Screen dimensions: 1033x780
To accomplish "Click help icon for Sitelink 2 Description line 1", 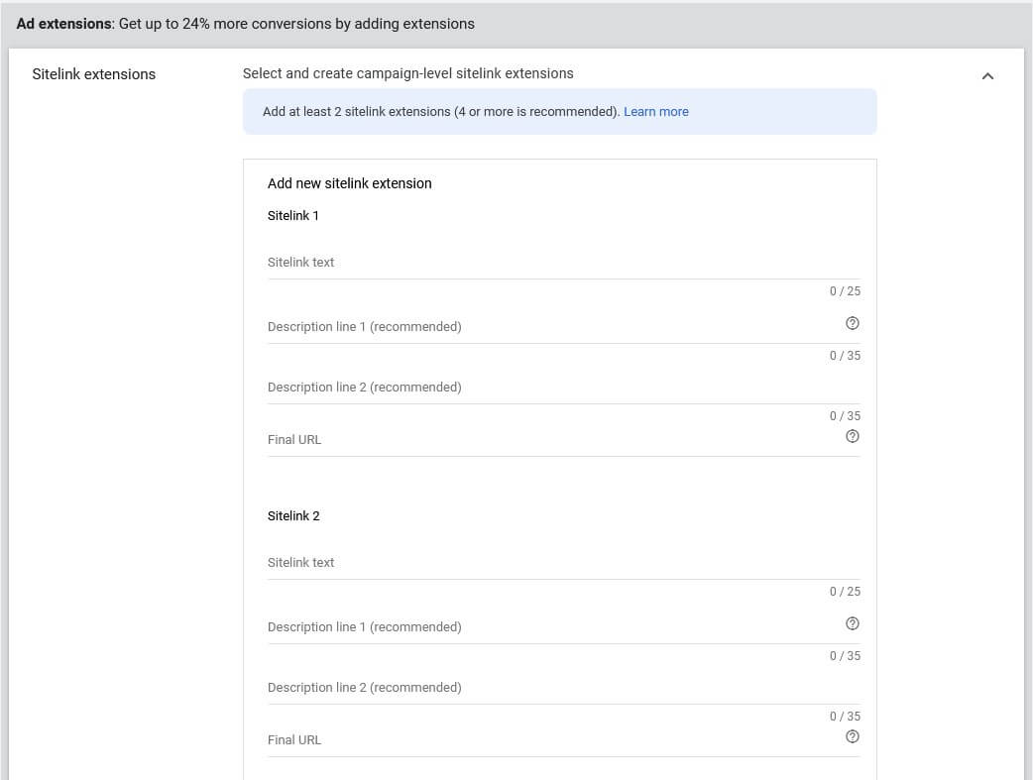I will [x=852, y=624].
